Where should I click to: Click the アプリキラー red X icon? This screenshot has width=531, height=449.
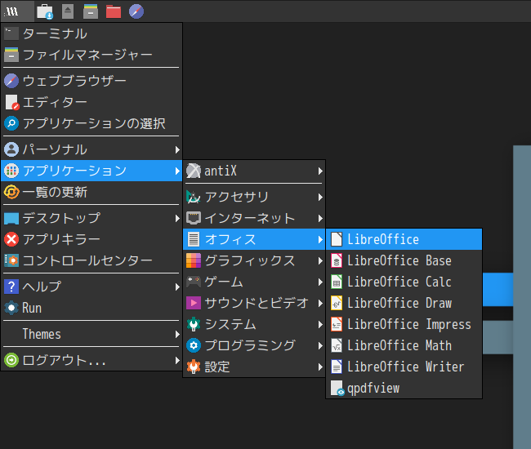click(11, 239)
